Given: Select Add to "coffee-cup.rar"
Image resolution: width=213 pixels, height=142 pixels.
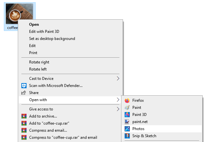Looking at the screenshot, I should pyautogui.click(x=70, y=123).
